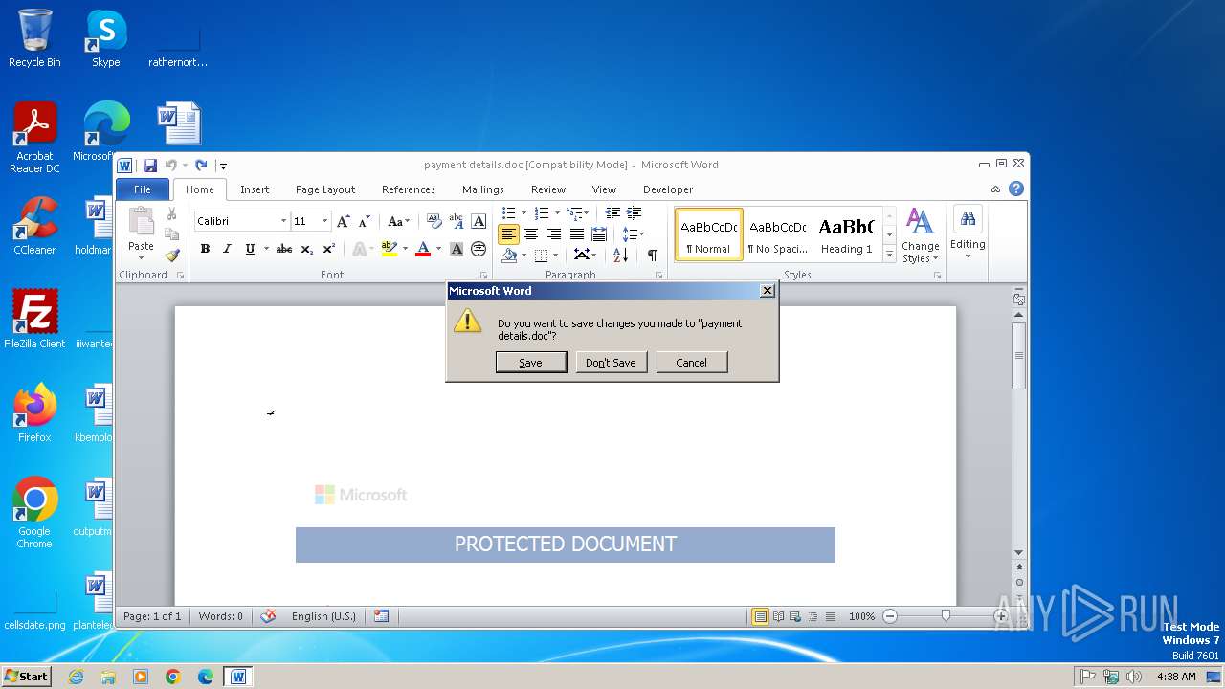The width and height of the screenshot is (1225, 689).
Task: Click the macro recording icon in status bar
Action: coord(381,616)
